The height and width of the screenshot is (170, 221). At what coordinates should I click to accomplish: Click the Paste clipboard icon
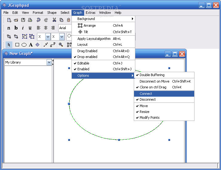coord(68,20)
